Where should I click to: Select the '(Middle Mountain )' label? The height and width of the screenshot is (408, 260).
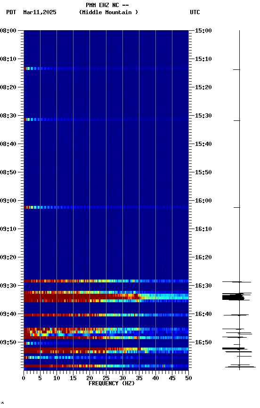click(x=108, y=12)
